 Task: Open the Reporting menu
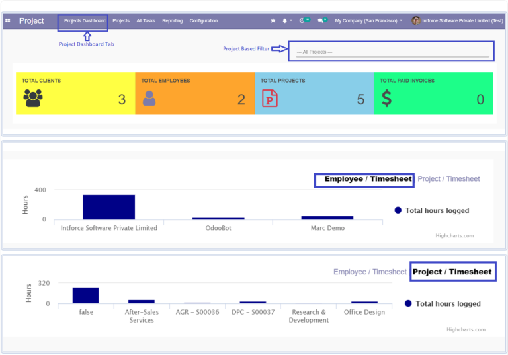[173, 20]
